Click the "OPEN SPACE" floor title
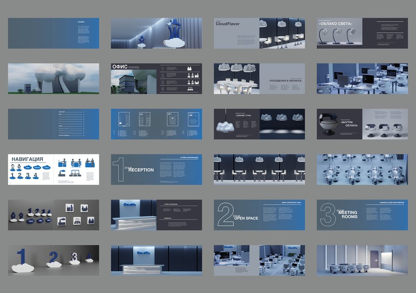The height and width of the screenshot is (293, 416). point(246,218)
